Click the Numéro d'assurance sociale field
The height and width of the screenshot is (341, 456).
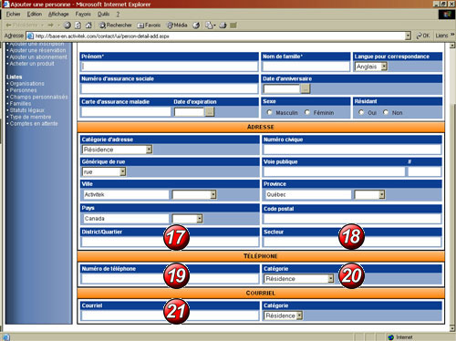pyautogui.click(x=170, y=88)
